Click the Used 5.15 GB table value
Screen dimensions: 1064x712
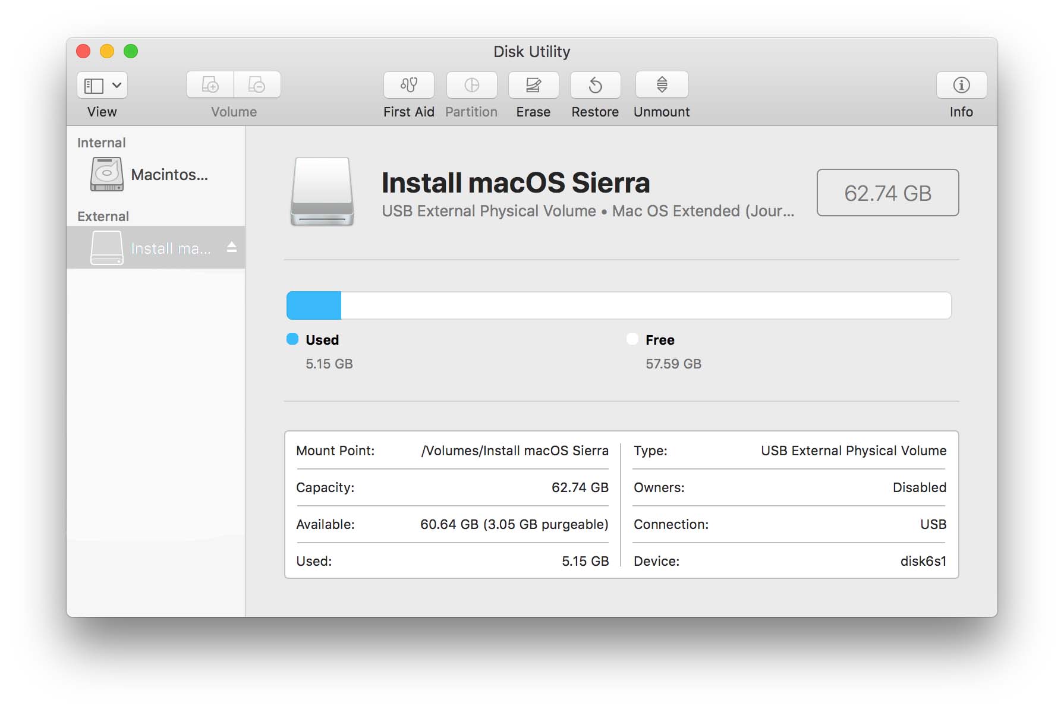[585, 561]
